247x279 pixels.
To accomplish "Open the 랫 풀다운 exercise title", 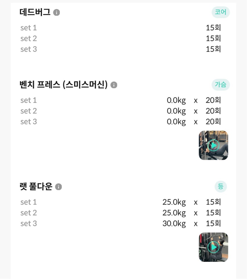I will click(36, 187).
